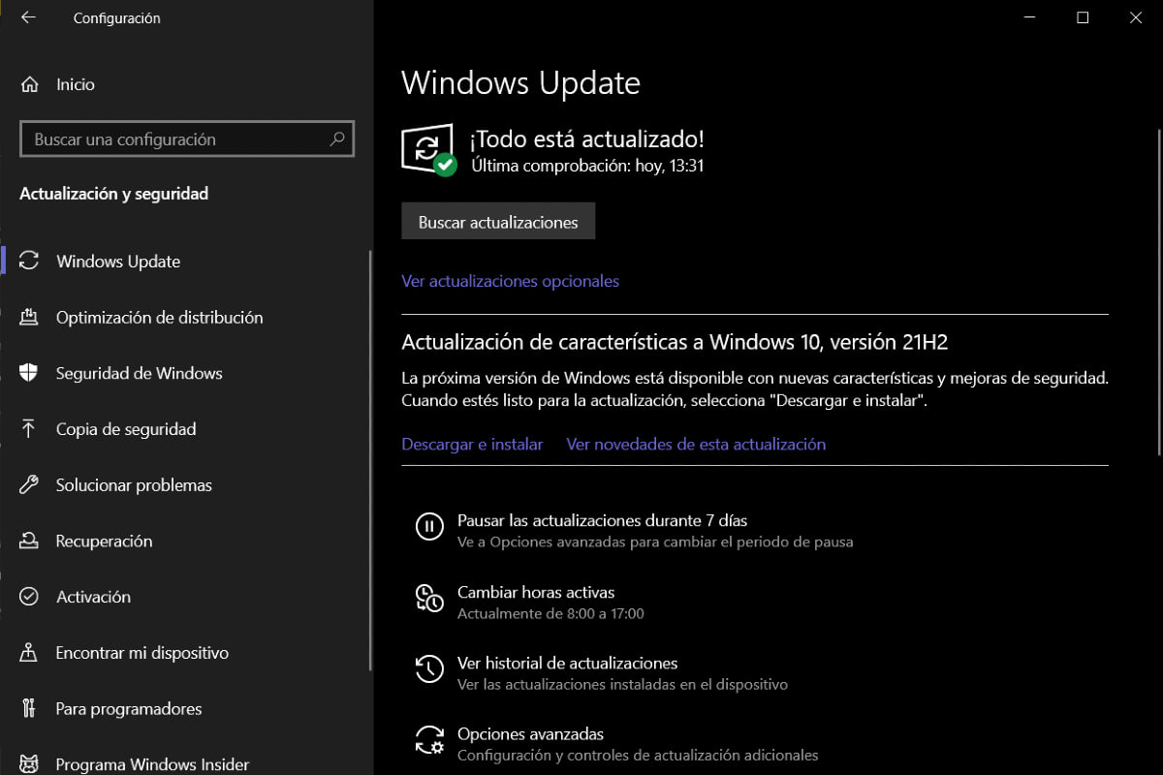Viewport: 1163px width, 775px height.
Task: Minimize the Configuración window
Action: click(x=1029, y=17)
